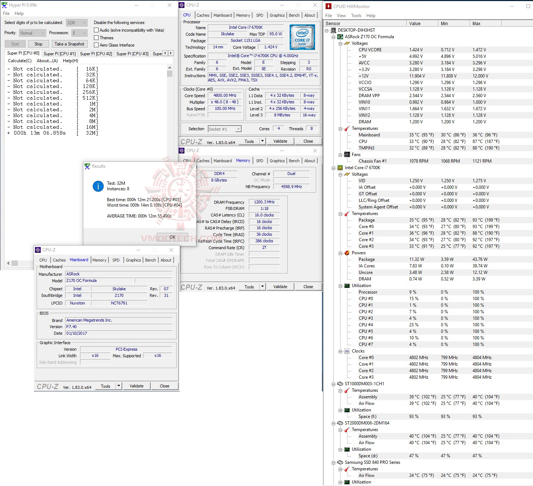533x486 pixels.
Task: Collapse the DESKTOP-DIH3HST tree node
Action: pos(327,30)
